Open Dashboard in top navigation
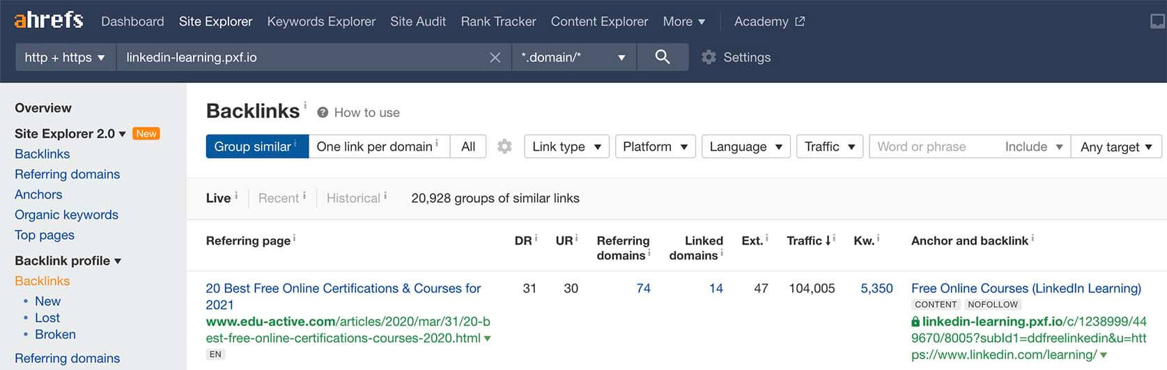Viewport: 1167px width, 370px height. [132, 22]
